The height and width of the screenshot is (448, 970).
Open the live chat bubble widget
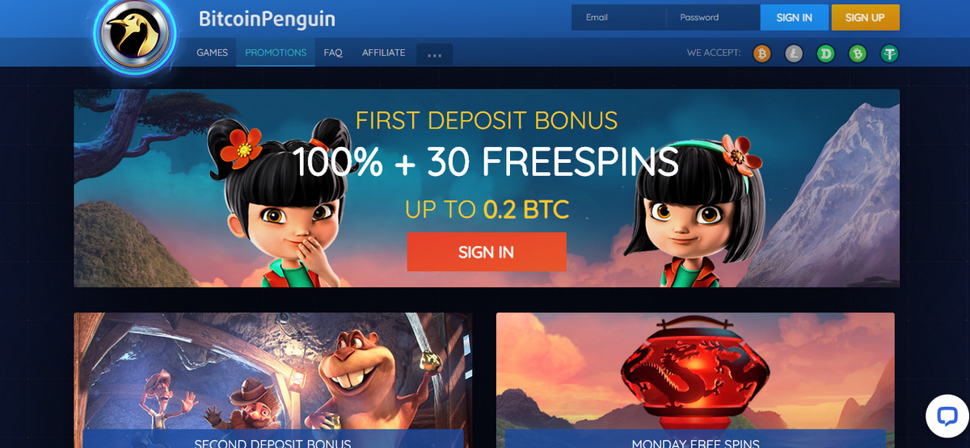(947, 416)
